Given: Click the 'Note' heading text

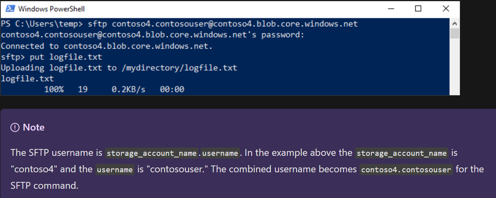Looking at the screenshot, I should tap(34, 127).
